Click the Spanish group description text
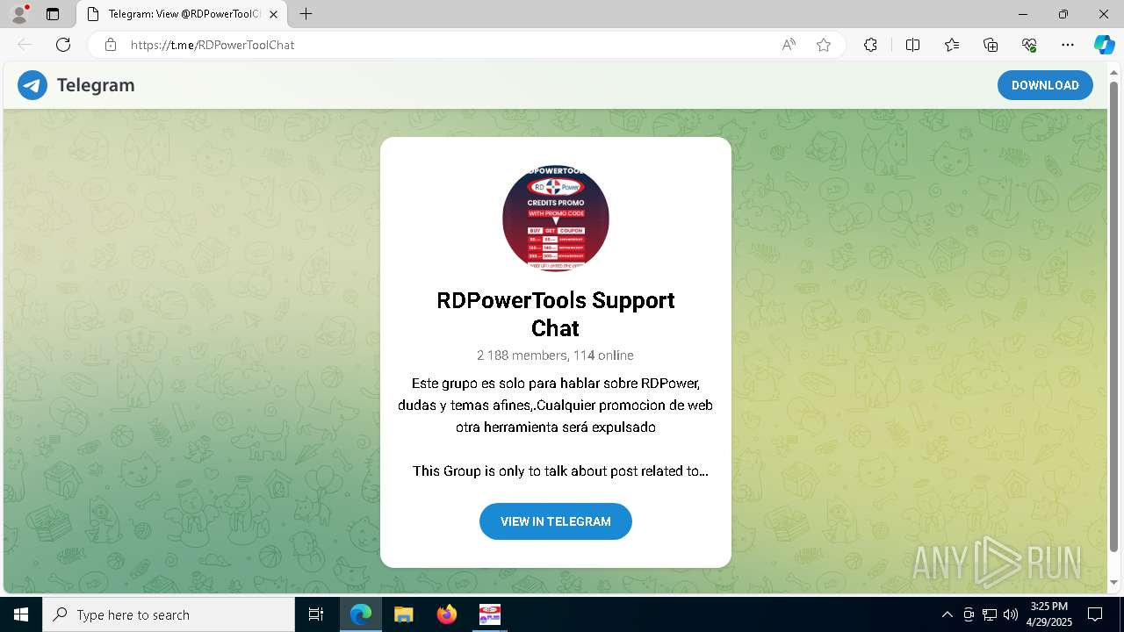The width and height of the screenshot is (1124, 632). 556,406
